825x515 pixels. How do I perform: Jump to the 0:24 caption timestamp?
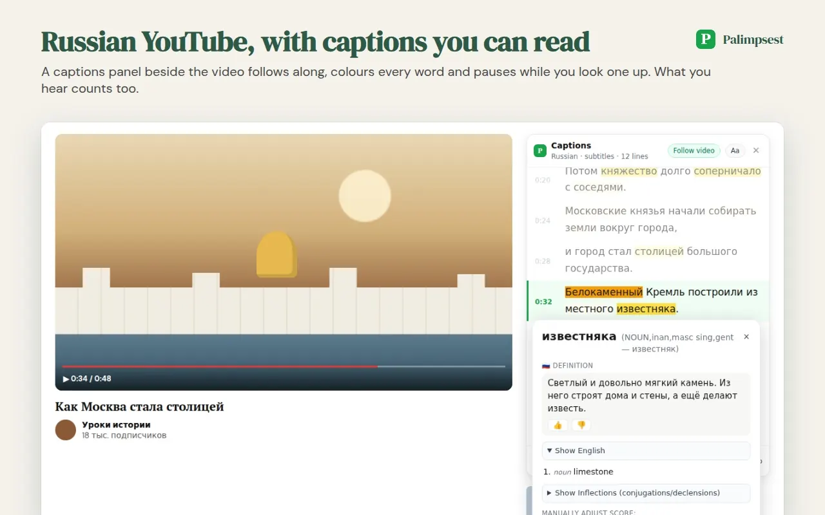pos(543,221)
